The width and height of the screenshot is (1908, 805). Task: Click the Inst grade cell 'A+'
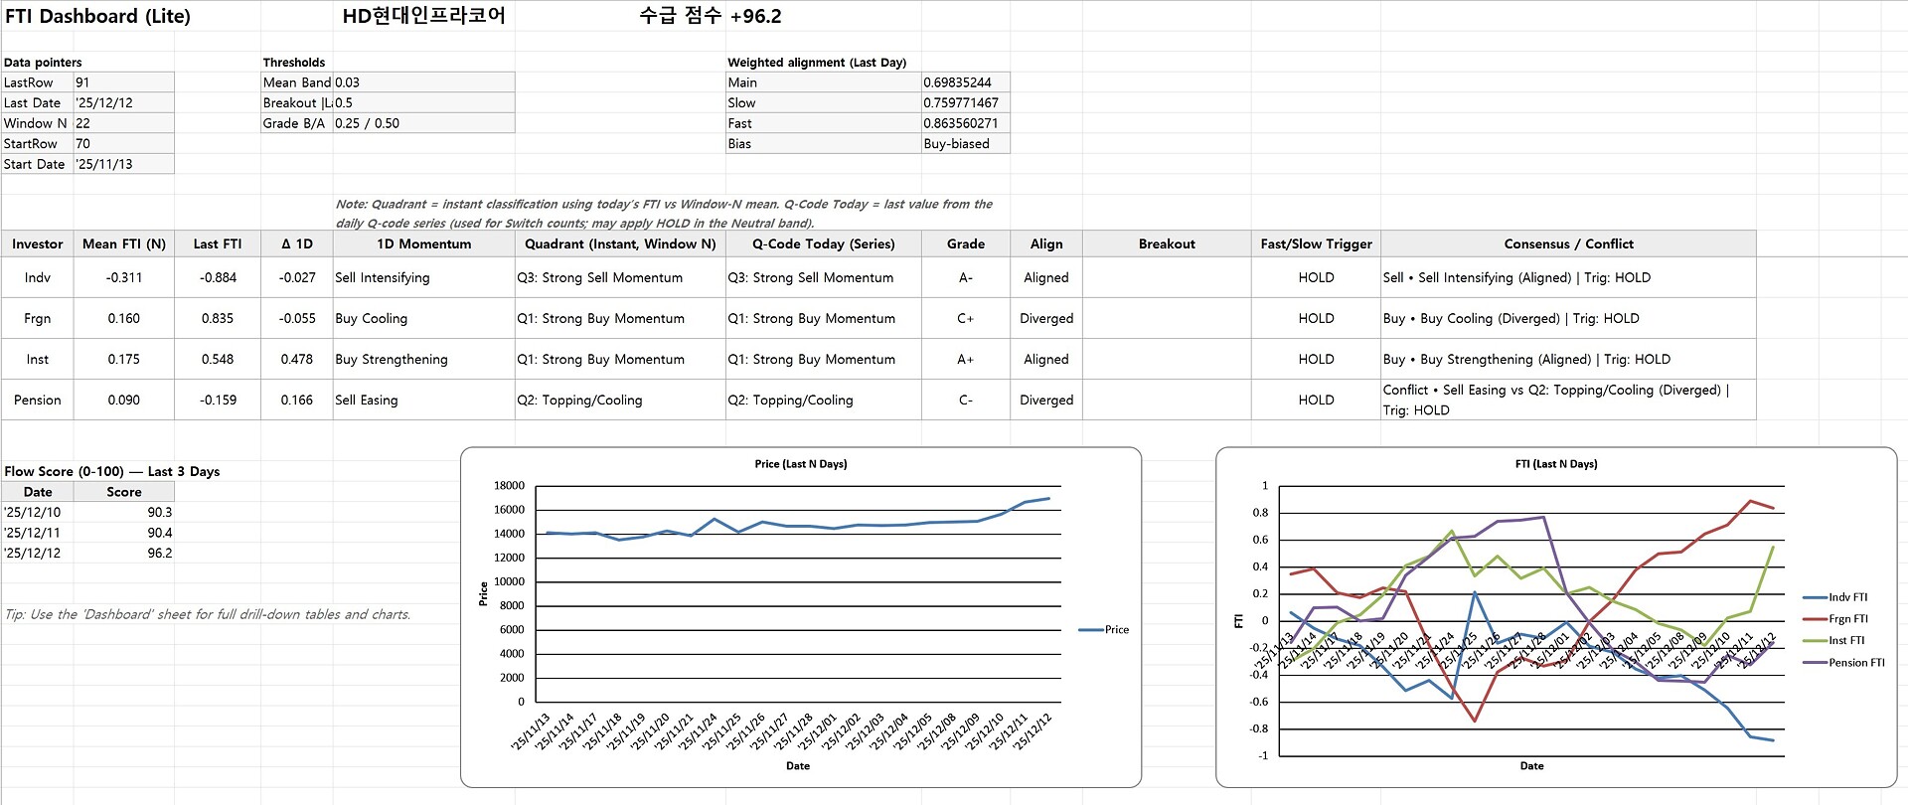coord(966,360)
